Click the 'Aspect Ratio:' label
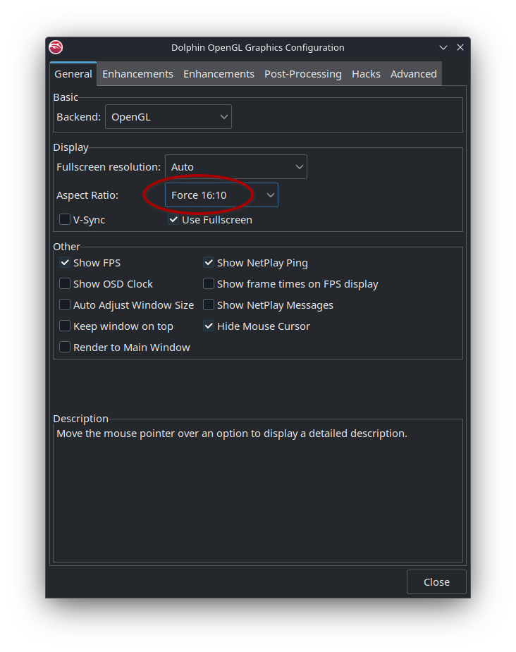516x652 pixels. 87,195
